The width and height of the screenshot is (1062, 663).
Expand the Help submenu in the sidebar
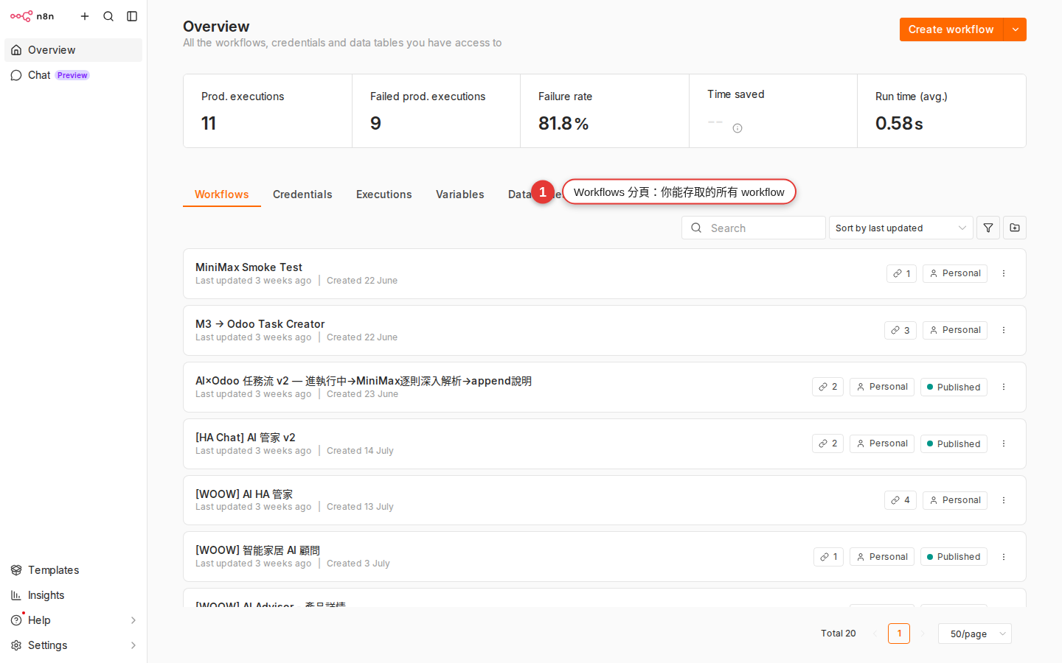(133, 620)
